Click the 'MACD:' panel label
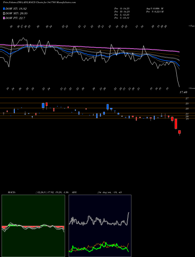The height and width of the screenshot is (257, 195). [x=11, y=192]
